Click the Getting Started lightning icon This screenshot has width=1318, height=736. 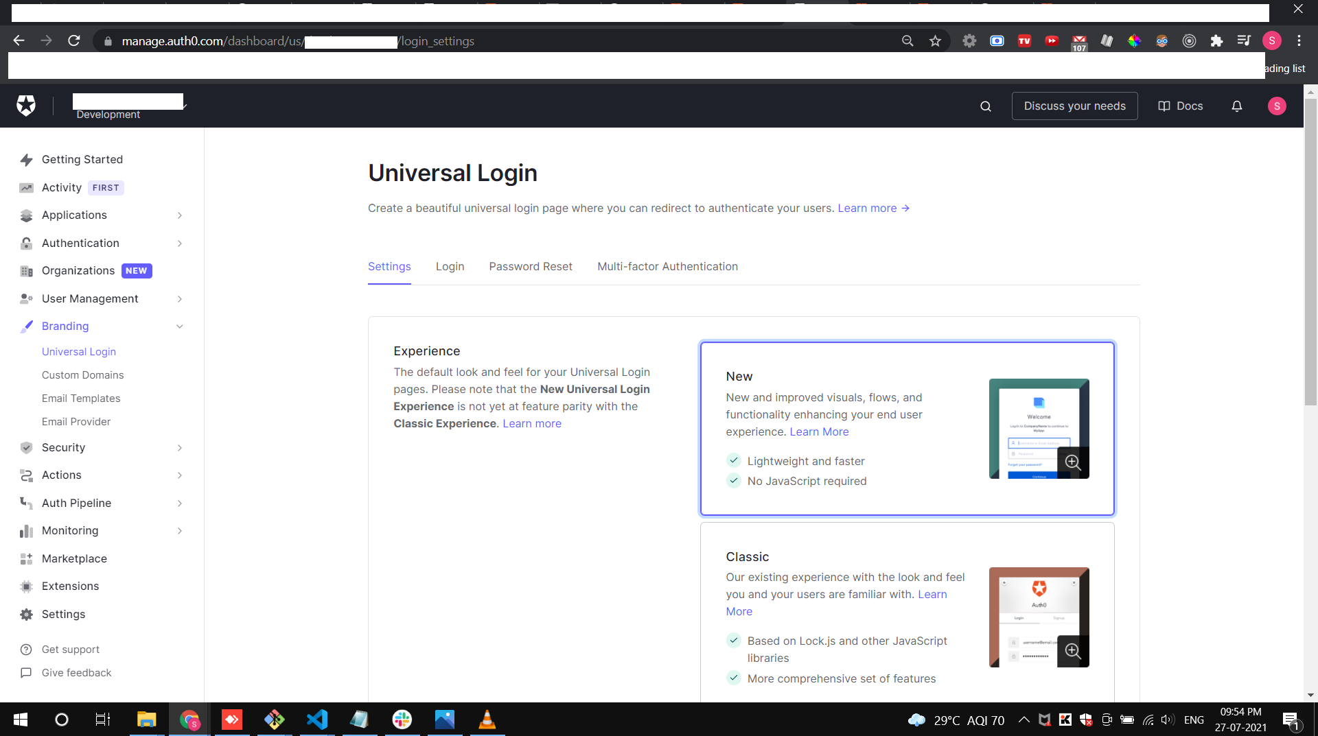tap(26, 160)
